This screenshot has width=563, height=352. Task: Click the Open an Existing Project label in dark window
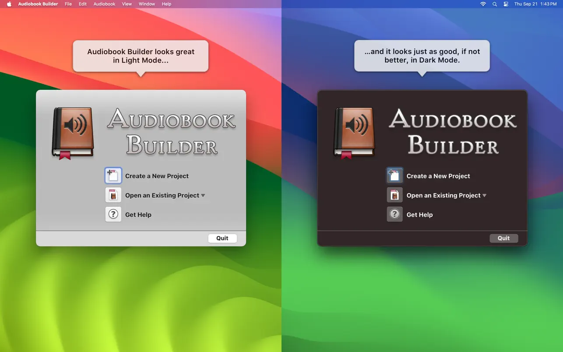(x=443, y=195)
